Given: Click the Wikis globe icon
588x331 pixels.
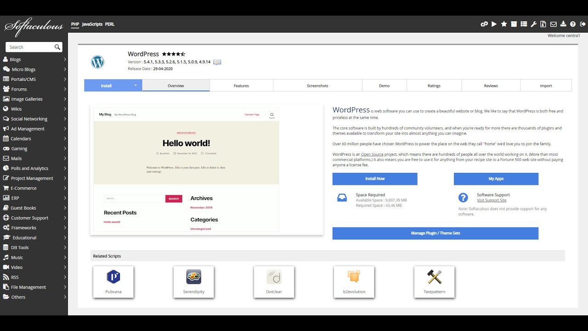Looking at the screenshot, I should coord(6,109).
